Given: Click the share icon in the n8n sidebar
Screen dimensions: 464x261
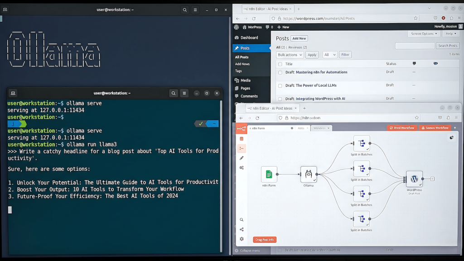Looking at the screenshot, I should (x=241, y=229).
